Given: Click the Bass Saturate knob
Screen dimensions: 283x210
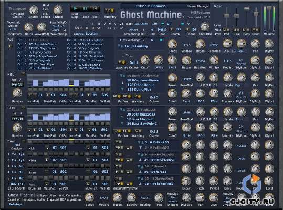Looking at the screenshot, I should [x=227, y=128].
